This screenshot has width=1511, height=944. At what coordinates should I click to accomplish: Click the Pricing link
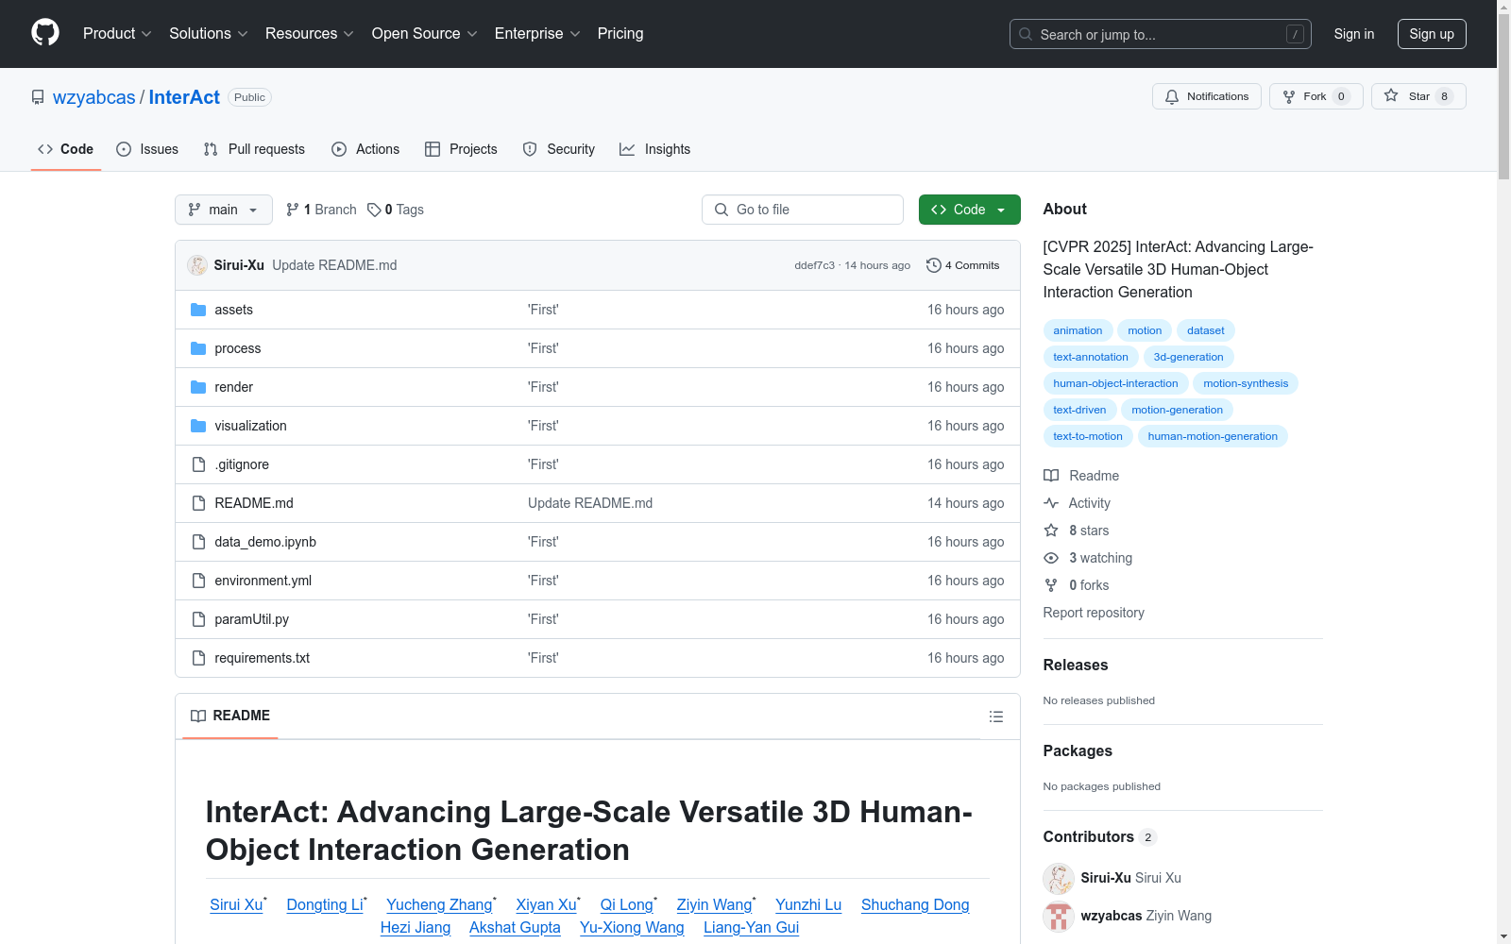[620, 34]
